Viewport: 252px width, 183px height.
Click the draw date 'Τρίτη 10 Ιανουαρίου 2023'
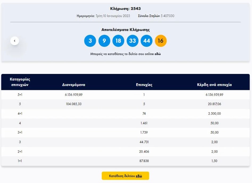113,16
